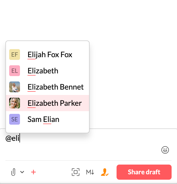Click the EF initials avatar
This screenshot has width=177, height=184.
point(15,55)
